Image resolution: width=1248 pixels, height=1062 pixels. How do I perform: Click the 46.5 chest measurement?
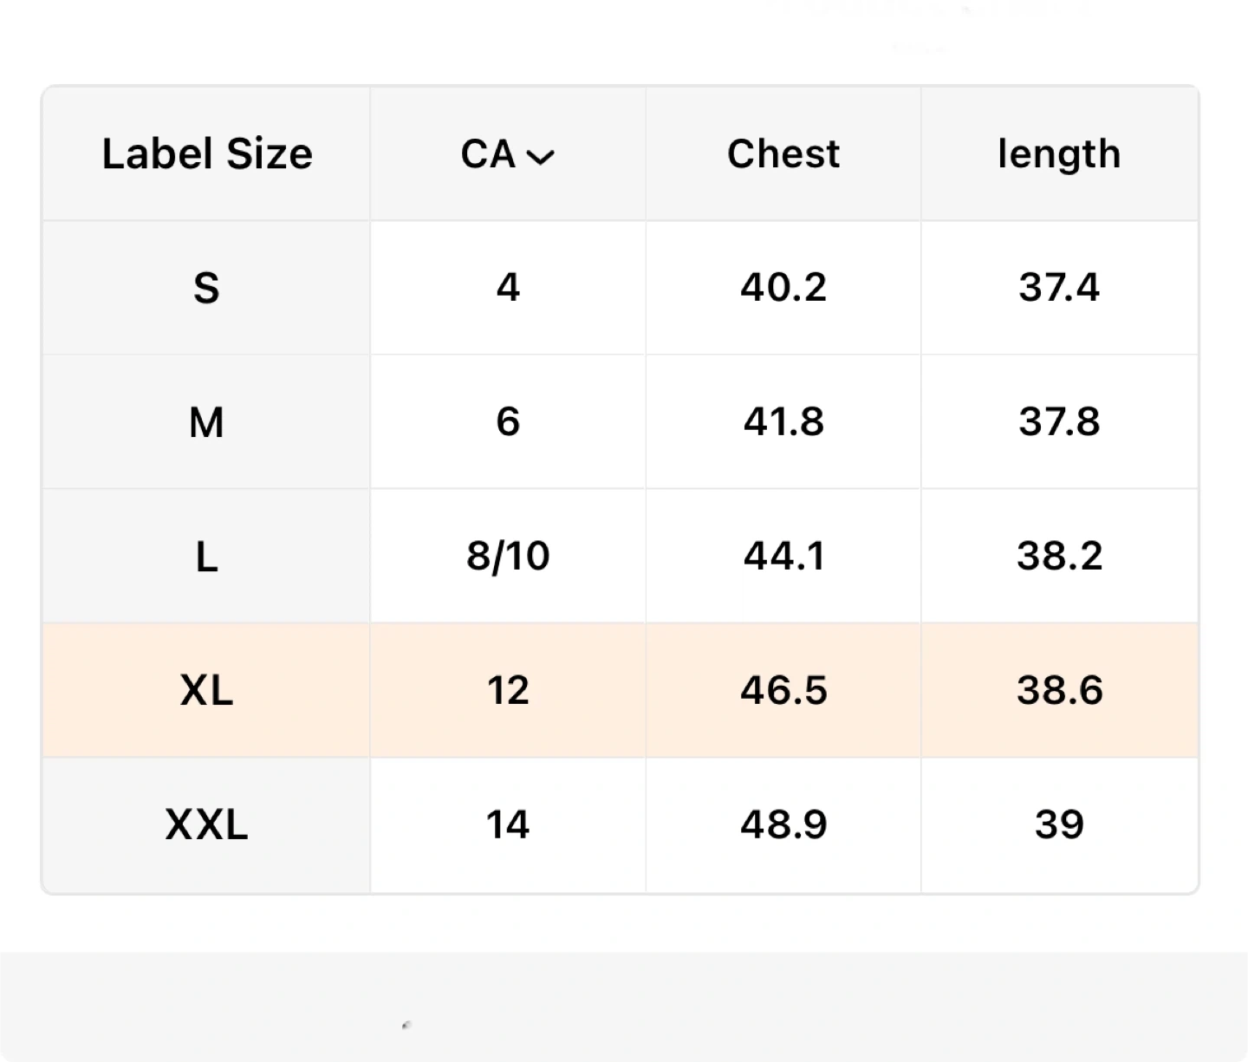783,691
